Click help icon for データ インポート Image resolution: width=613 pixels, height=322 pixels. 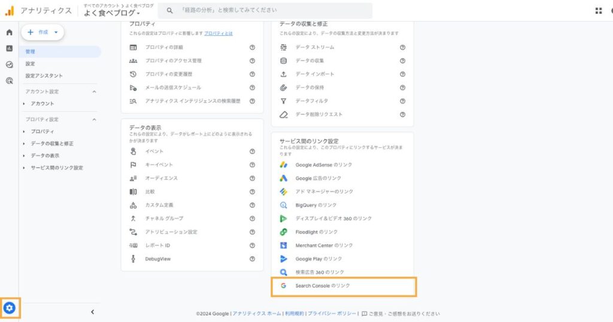[x=402, y=74]
